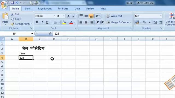The height and width of the screenshot is (98, 175).
Task: Open the Font Color palette dropdown arrow
Action: click(x=75, y=22)
